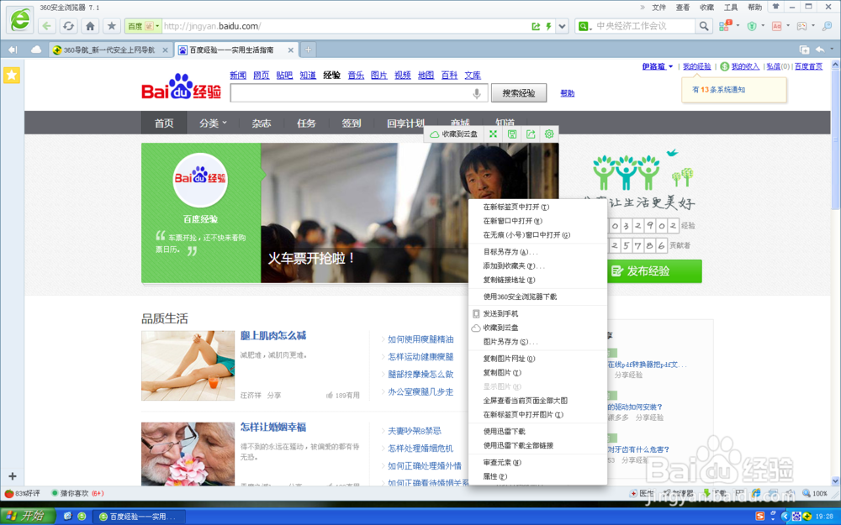Click the restore closed tab arrow icon
Viewport: 841px width, 525px height.
pos(820,50)
